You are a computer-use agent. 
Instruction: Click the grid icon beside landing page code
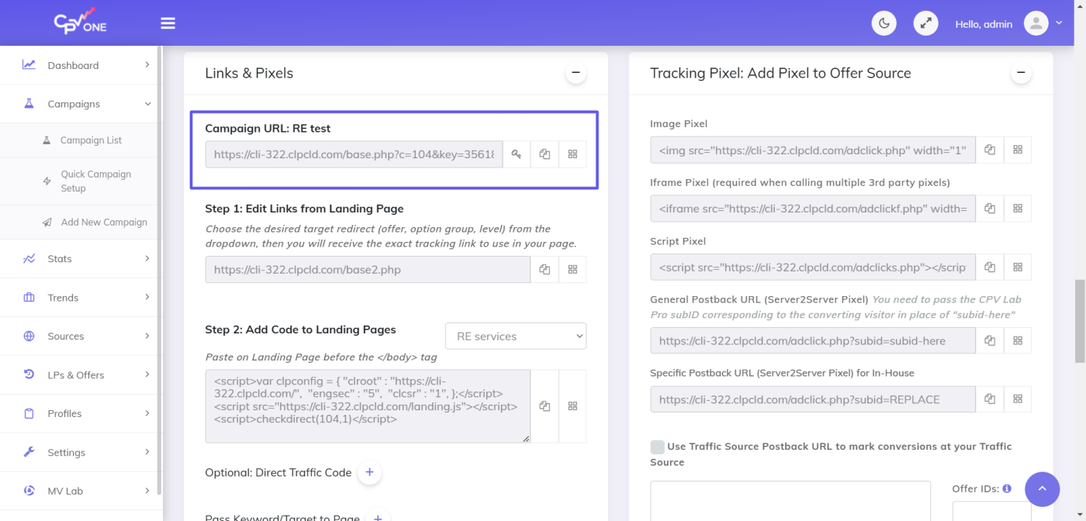coord(572,406)
